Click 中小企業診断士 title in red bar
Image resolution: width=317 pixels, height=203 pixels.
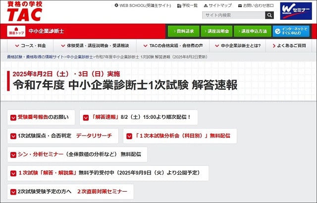(x=46, y=31)
